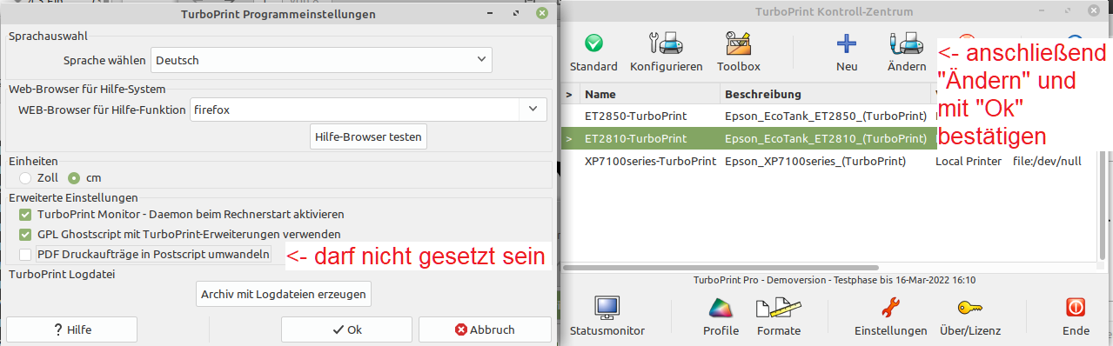Viewport: 1113px width, 346px height.
Task: Click Ändern to modify the printer
Action: click(906, 52)
